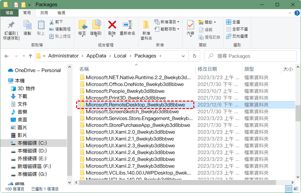This screenshot has width=301, height=193.
Task: Click the Copy (複製) ribbon icon
Action: click(27, 25)
